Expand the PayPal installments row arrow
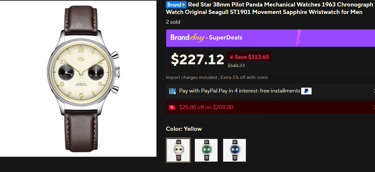This screenshot has width=375, height=172. point(373,91)
